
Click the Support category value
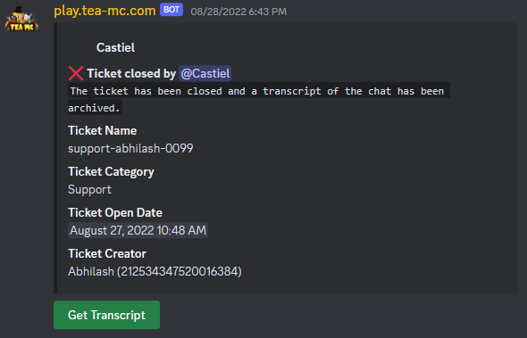[89, 190]
